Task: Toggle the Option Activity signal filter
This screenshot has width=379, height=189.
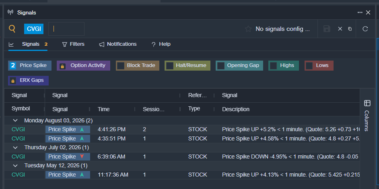Action: tap(83, 65)
